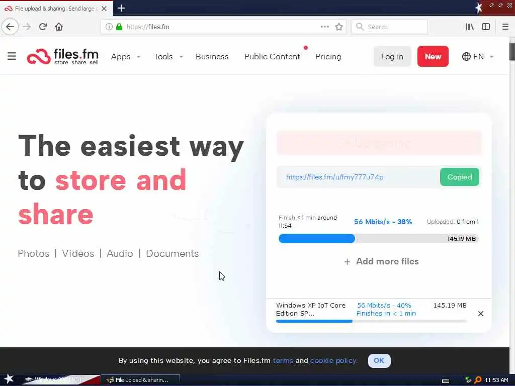
Task: Click the Windows XP IoT Core Edition file name
Action: [x=310, y=309]
